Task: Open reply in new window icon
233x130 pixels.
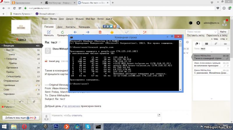Action: pyautogui.click(x=159, y=115)
